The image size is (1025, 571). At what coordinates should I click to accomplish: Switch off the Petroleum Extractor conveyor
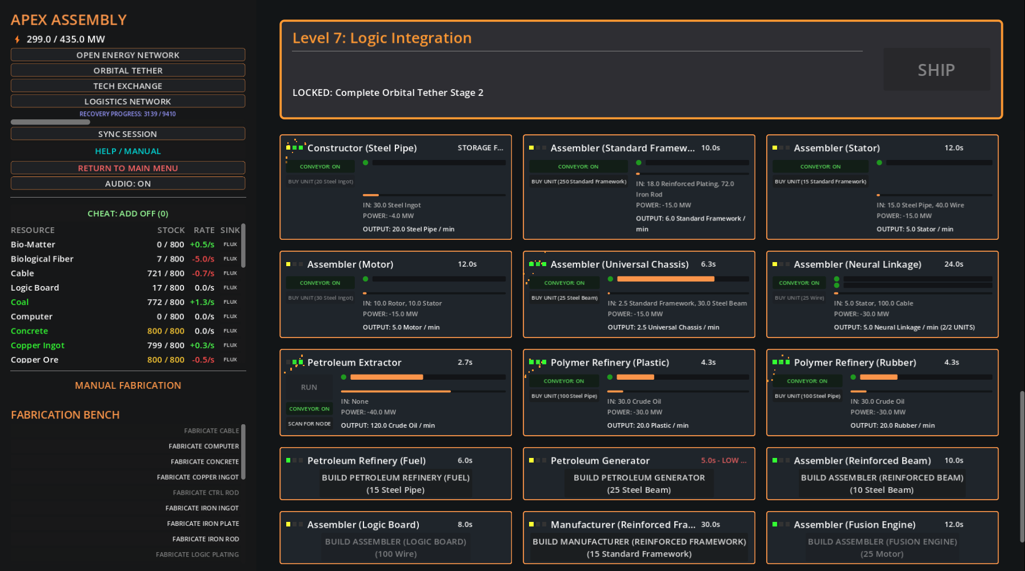[x=309, y=409]
